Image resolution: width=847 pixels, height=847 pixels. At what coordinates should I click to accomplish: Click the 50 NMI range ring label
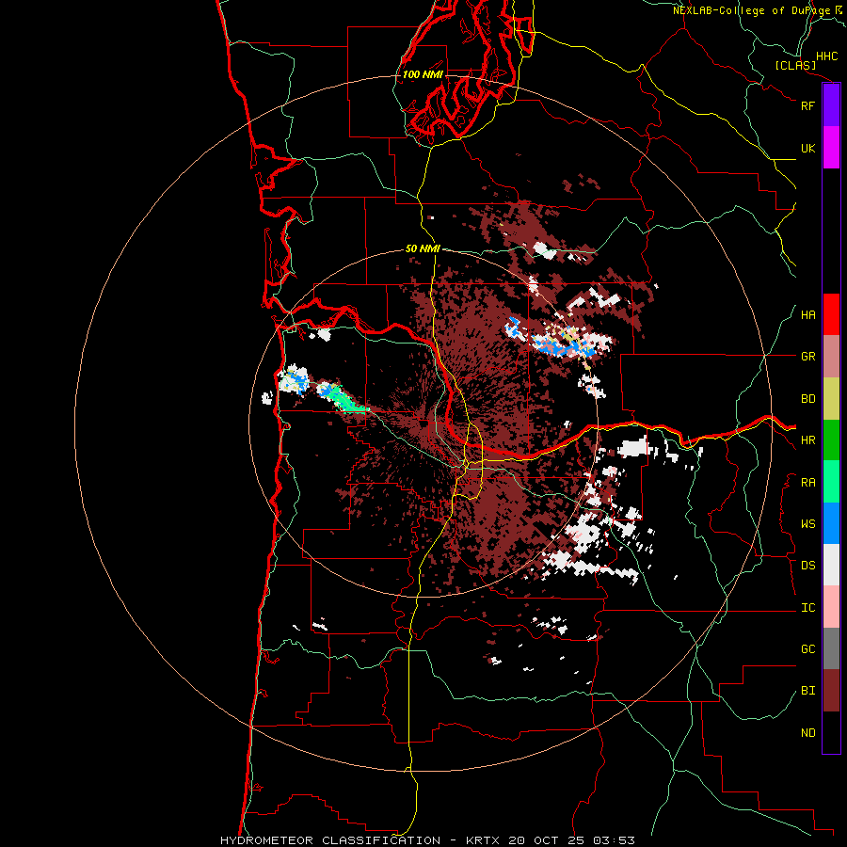(423, 249)
